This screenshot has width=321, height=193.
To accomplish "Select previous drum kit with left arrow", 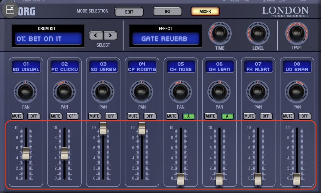I will pyautogui.click(x=96, y=35).
